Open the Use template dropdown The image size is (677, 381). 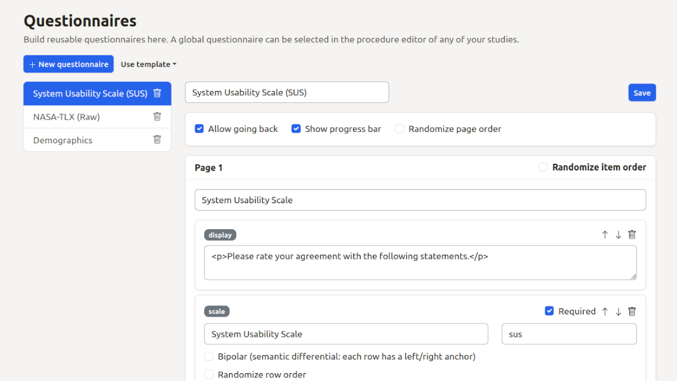(148, 64)
